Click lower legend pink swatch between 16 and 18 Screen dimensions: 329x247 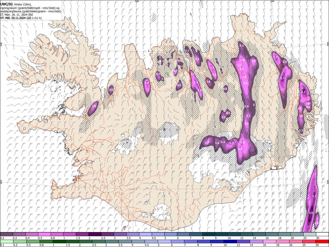269,241
